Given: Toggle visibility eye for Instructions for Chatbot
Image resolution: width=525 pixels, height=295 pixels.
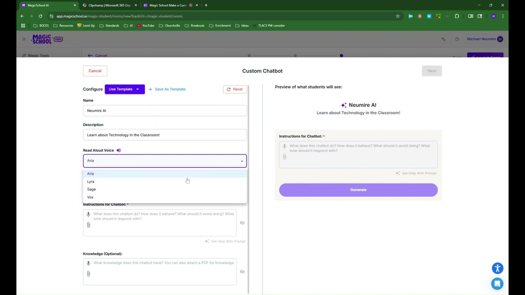Looking at the screenshot, I should click(x=242, y=223).
